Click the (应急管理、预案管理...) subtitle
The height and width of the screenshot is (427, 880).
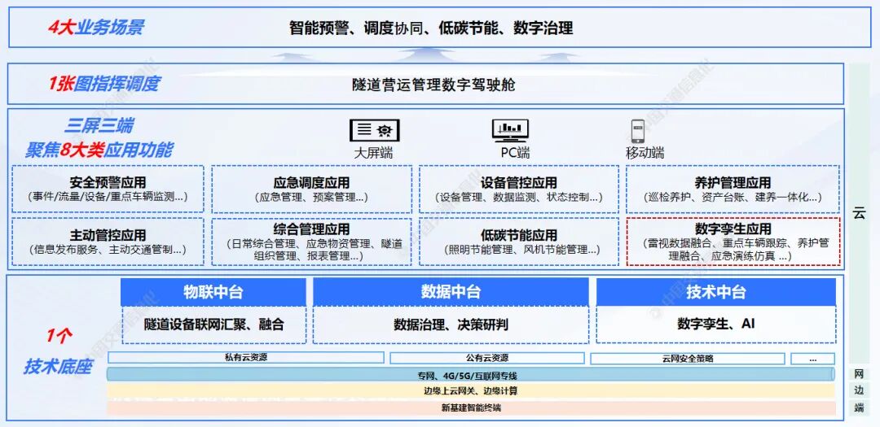pyautogui.click(x=311, y=198)
